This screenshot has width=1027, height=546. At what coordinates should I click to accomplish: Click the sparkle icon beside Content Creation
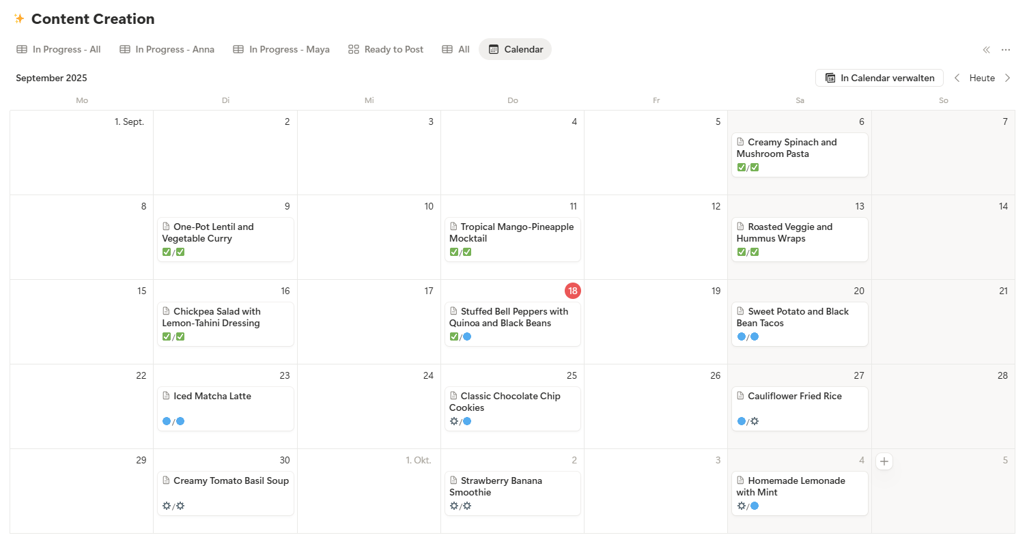click(x=19, y=18)
